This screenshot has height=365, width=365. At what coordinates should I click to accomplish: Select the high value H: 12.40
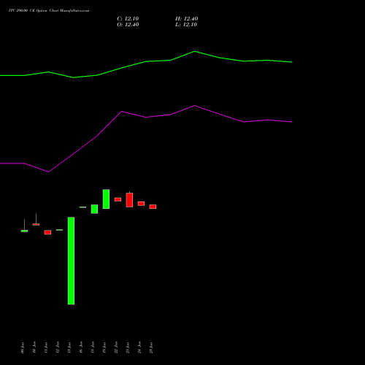[187, 19]
